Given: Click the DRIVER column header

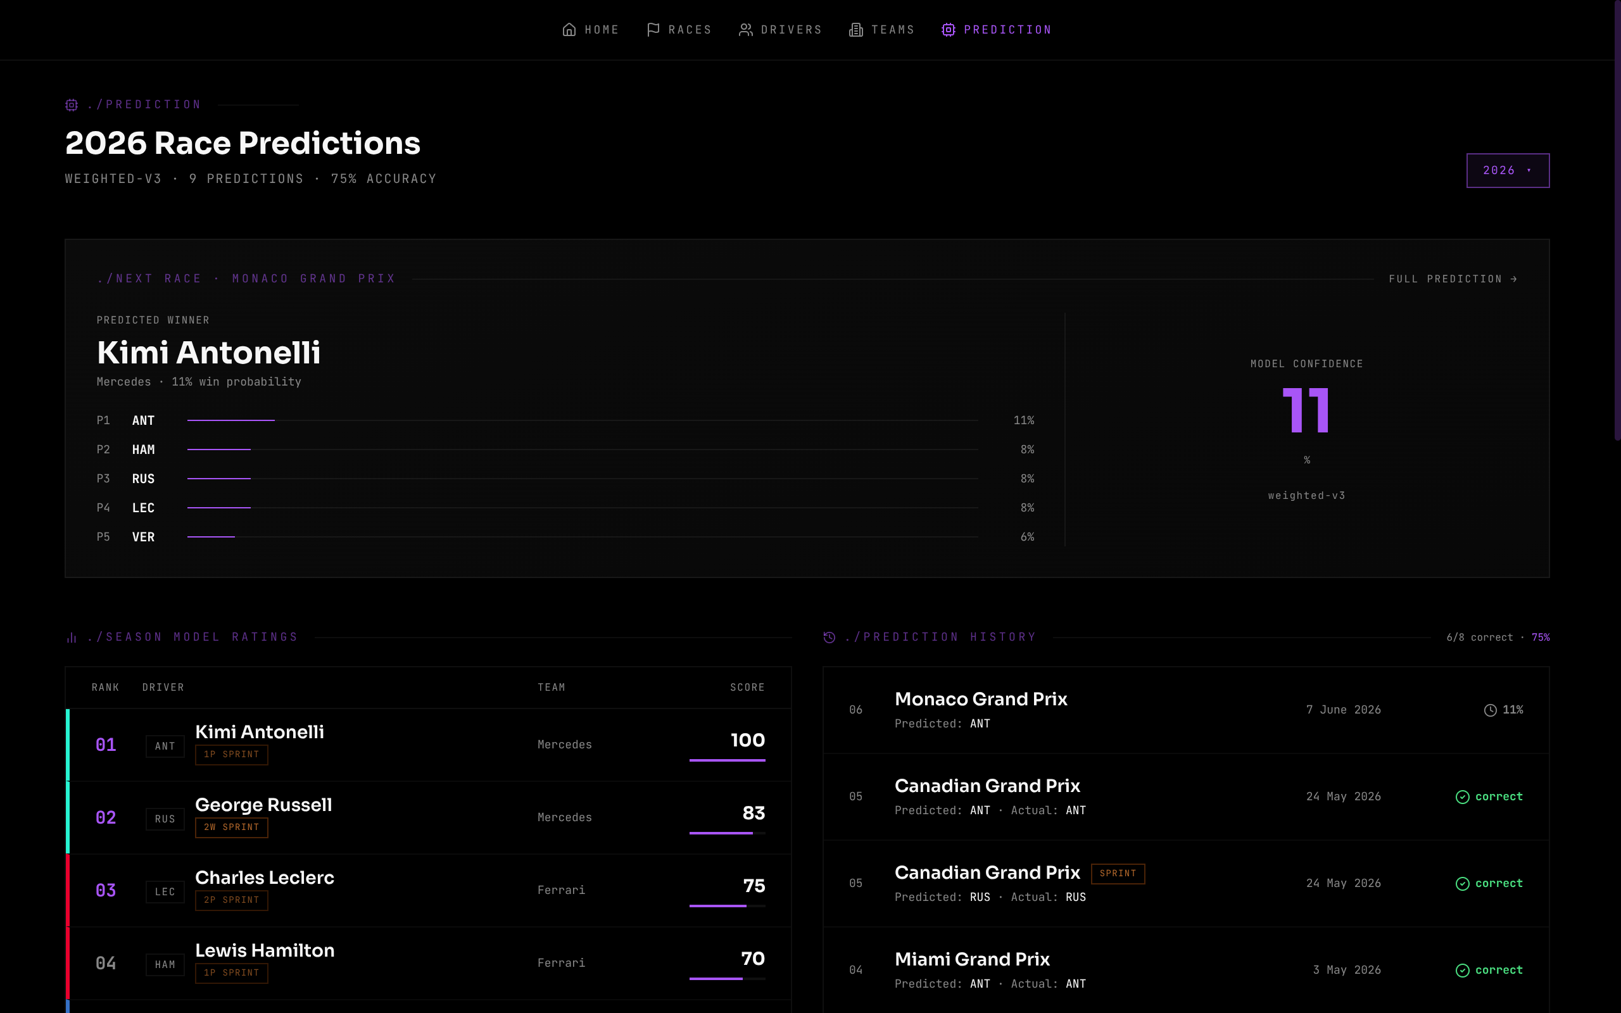Looking at the screenshot, I should 163,688.
